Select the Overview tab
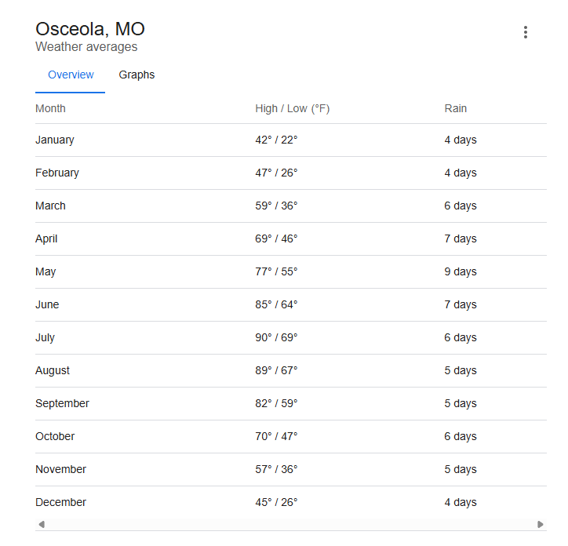Viewport: 568px width, 546px height. [x=71, y=75]
